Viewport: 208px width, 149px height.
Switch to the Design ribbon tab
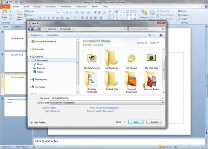(37, 6)
